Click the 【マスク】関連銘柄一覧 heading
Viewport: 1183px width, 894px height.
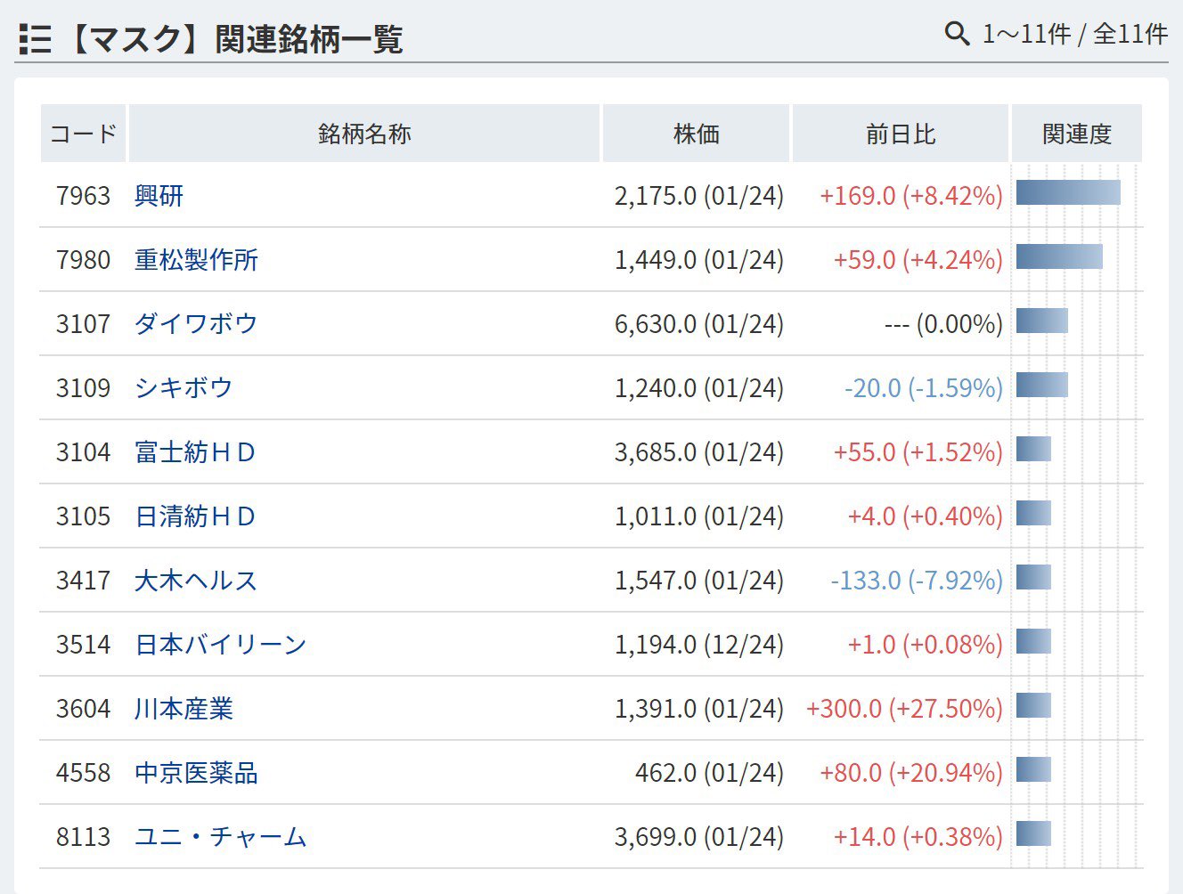tap(235, 39)
